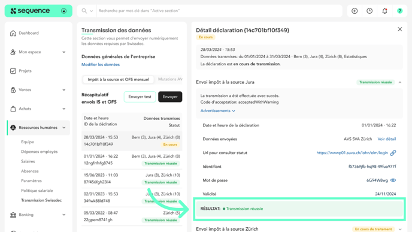Viewport: 412px width, 232px height.
Task: Expand the Advertissements dropdown
Action: [217, 111]
